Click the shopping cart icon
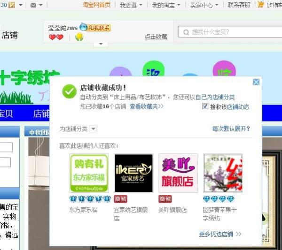The image size is (282, 250). pyautogui.click(x=261, y=4)
